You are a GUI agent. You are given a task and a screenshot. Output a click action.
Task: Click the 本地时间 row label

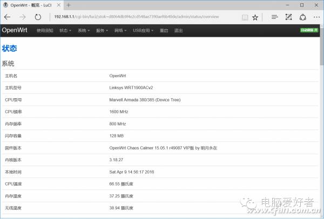(13, 172)
